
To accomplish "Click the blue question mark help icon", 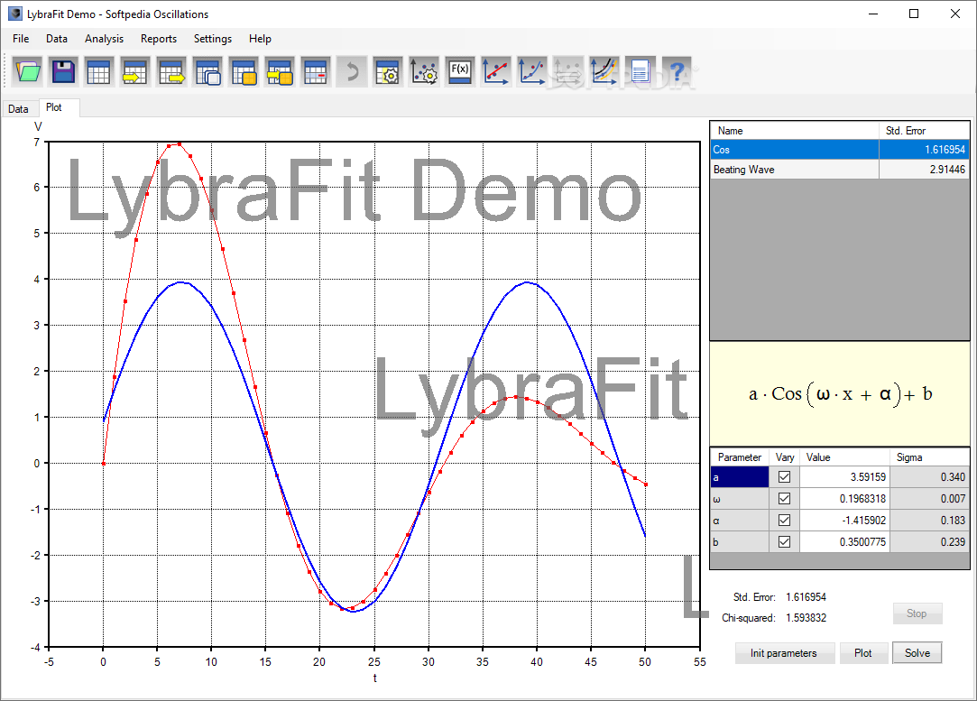I will [x=677, y=71].
